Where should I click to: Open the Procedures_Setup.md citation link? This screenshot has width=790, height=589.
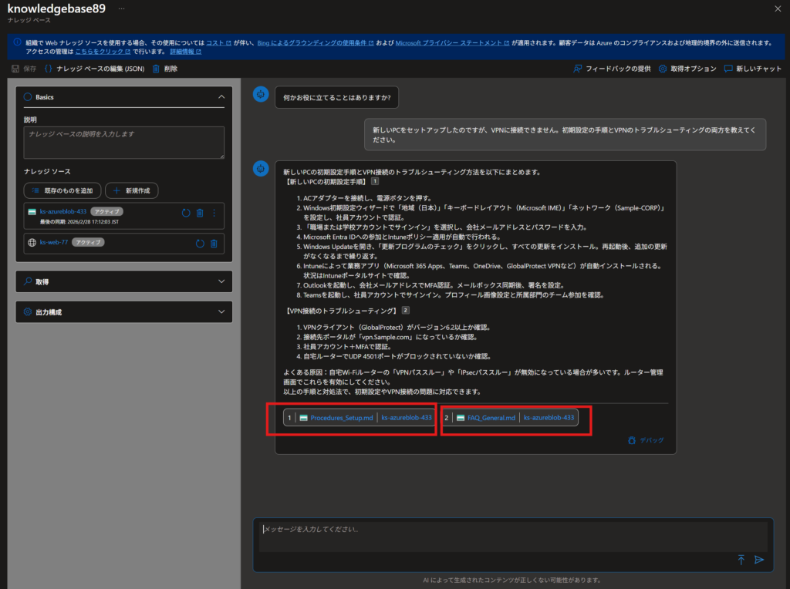pyautogui.click(x=341, y=418)
